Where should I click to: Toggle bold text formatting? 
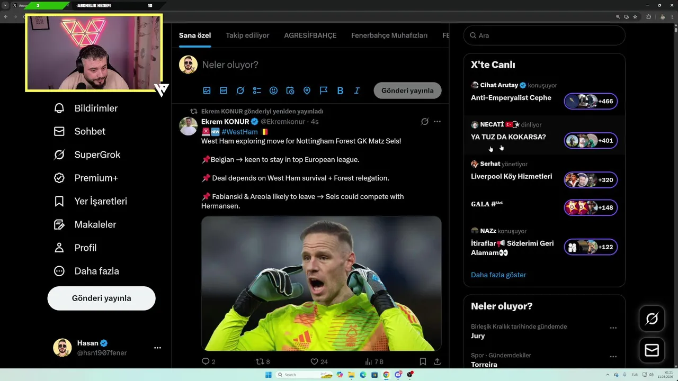click(340, 90)
